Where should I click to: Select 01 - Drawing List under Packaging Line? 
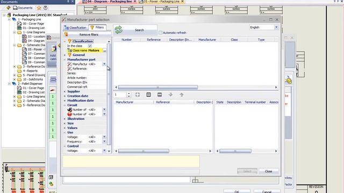(34, 28)
